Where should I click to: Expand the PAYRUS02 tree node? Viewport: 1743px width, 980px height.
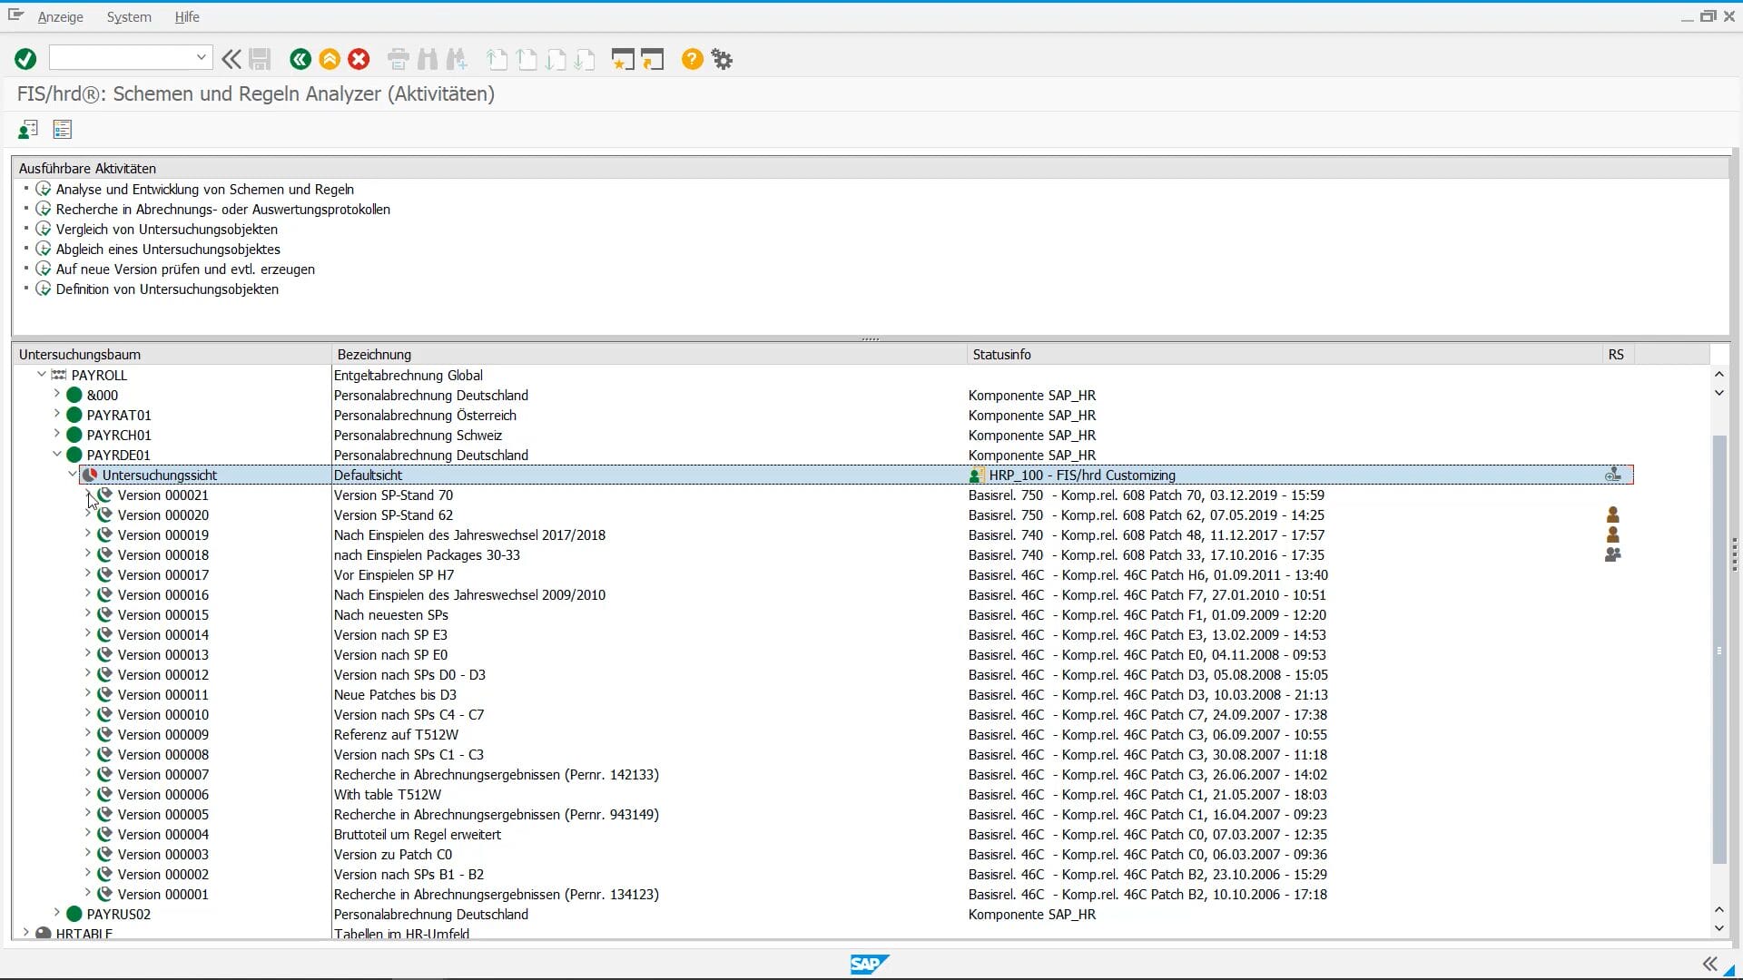[57, 913]
